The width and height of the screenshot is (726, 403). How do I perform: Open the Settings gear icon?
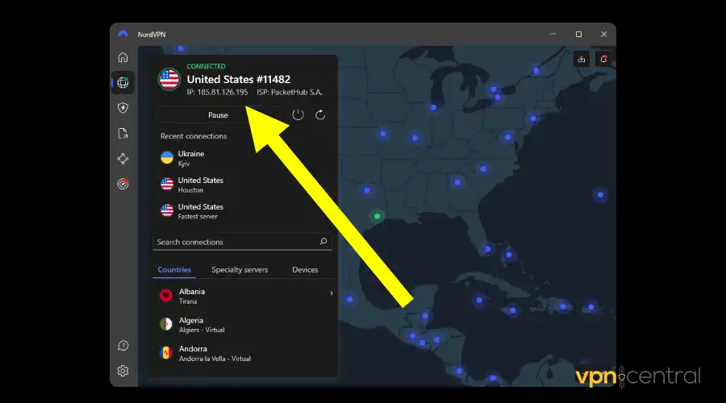click(x=123, y=371)
